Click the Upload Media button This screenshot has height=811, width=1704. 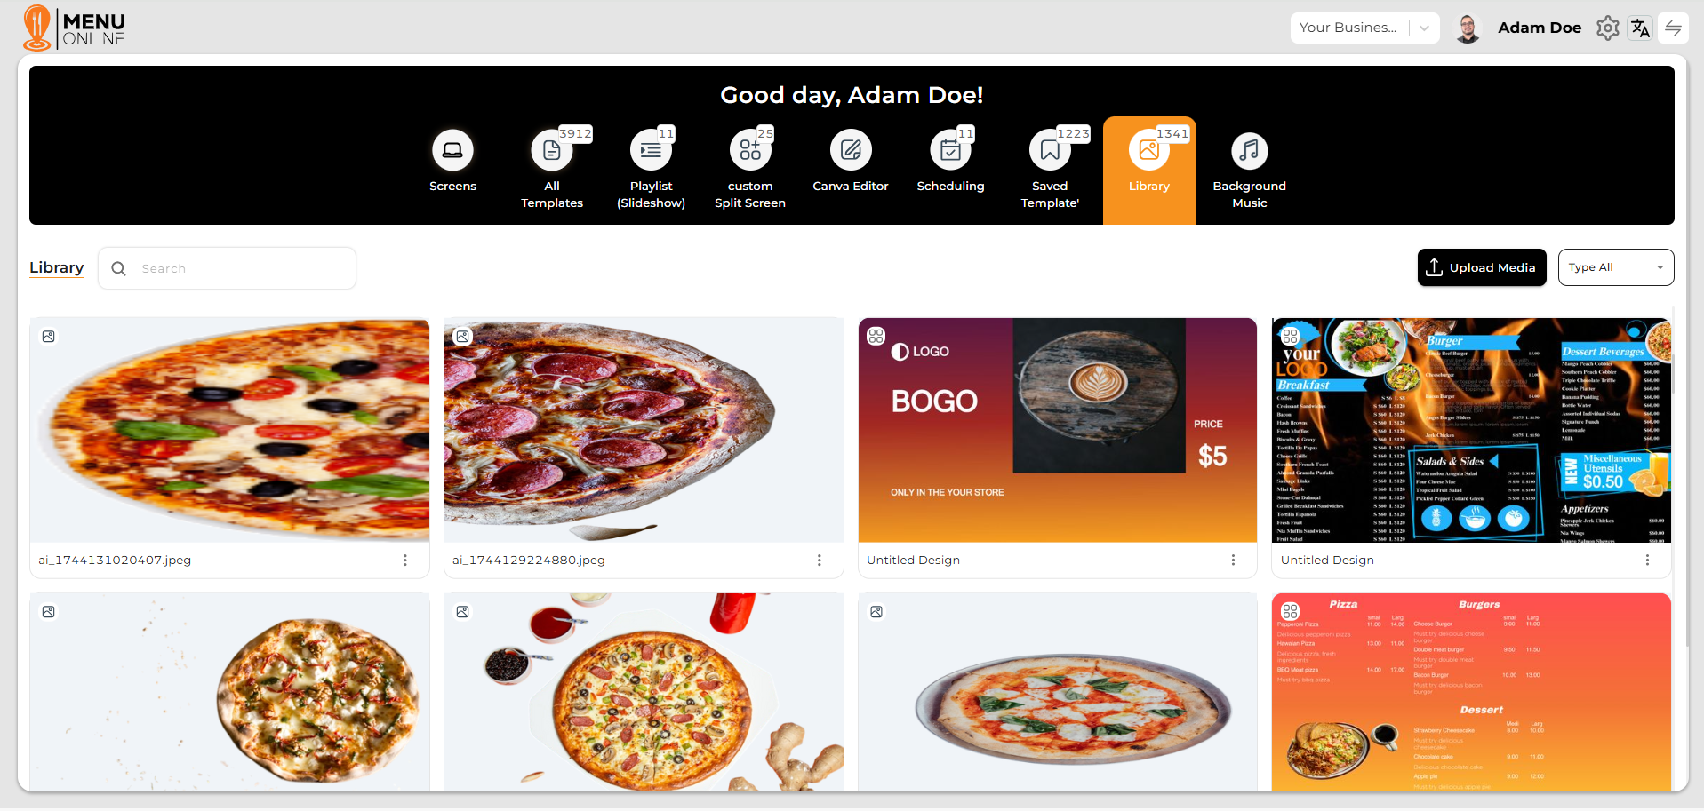coord(1482,267)
